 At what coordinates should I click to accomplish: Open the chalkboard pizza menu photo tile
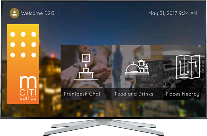click(137, 73)
